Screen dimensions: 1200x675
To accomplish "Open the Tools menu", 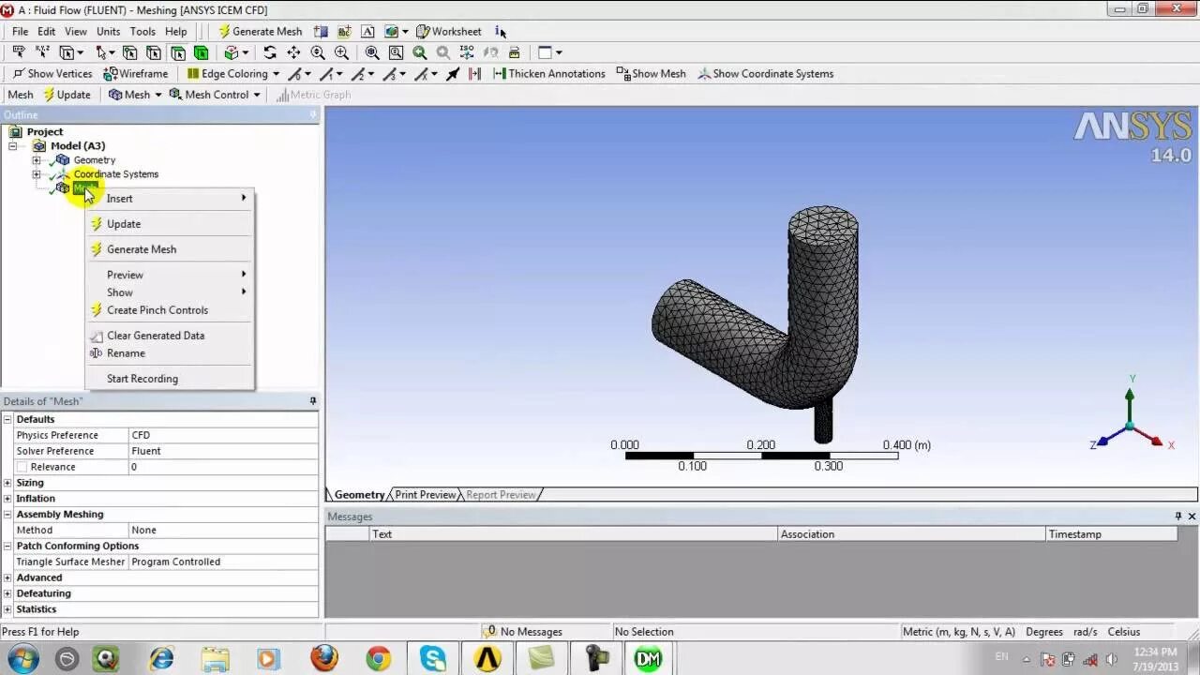I will pos(142,31).
